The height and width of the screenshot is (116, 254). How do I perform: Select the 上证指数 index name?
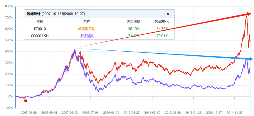coord(87,36)
